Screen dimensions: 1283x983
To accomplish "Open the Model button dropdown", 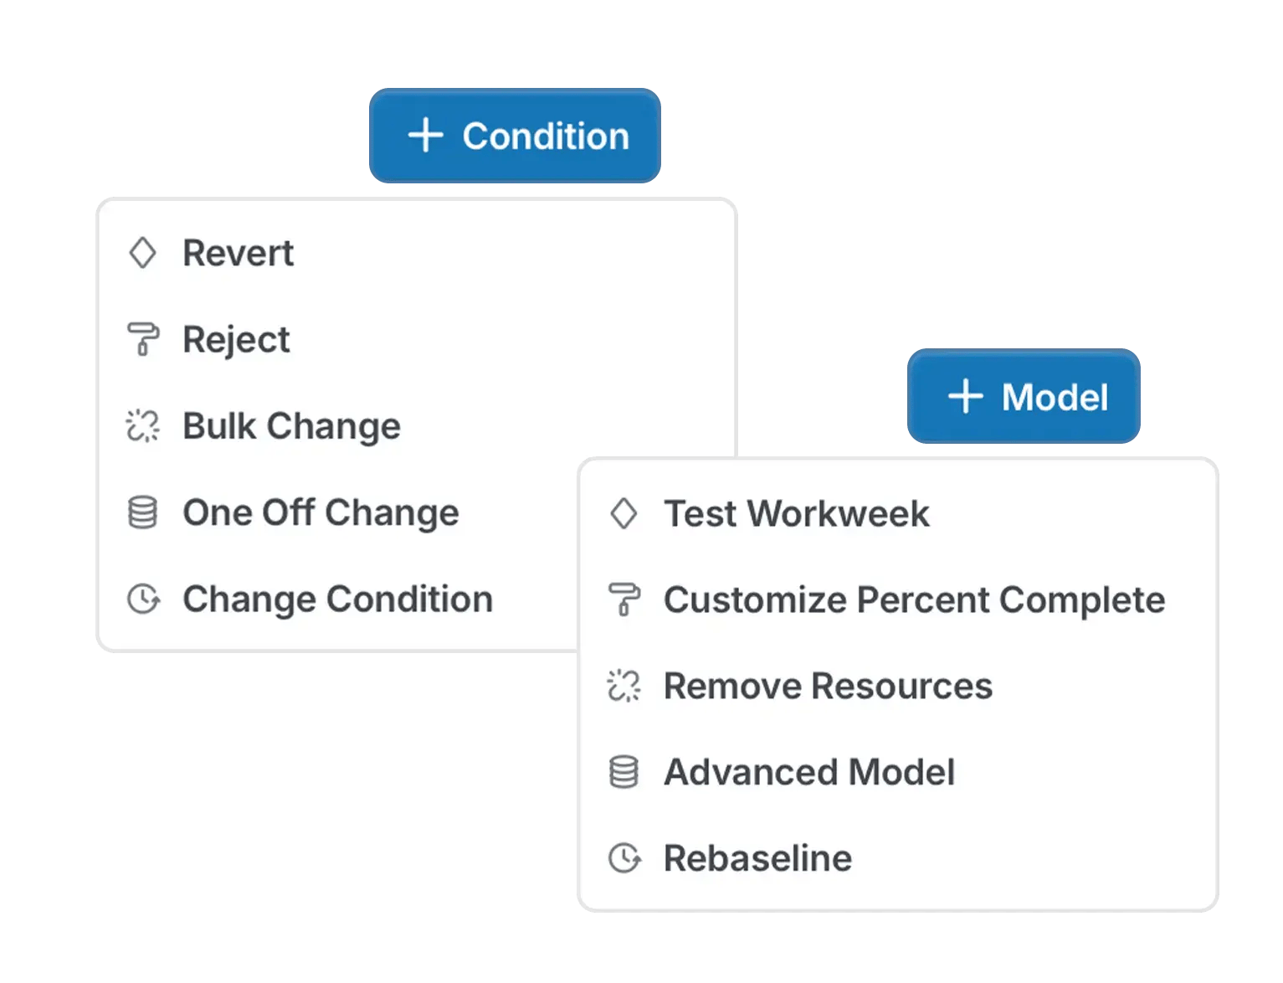I will tap(1023, 396).
